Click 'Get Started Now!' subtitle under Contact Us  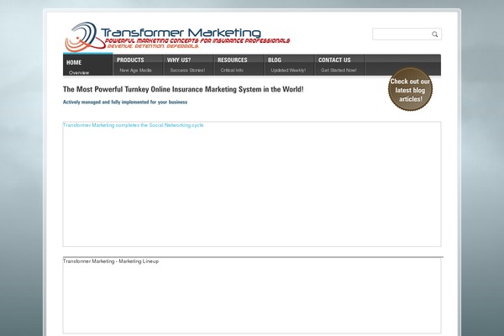tap(339, 70)
